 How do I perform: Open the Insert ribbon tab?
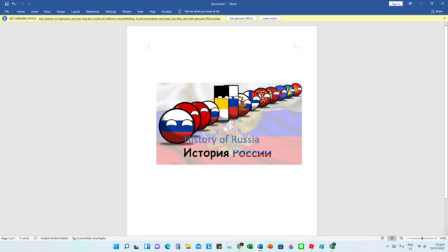click(34, 11)
